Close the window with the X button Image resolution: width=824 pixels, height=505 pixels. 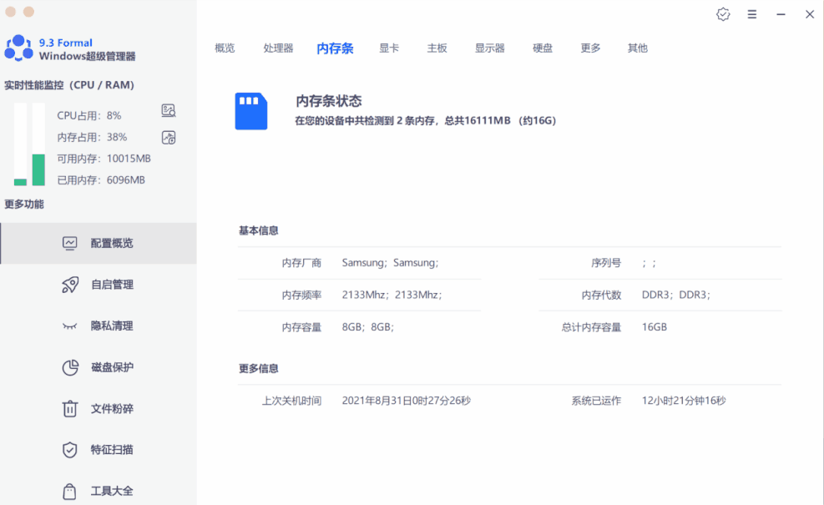(810, 15)
